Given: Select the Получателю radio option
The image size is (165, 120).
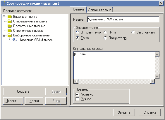Looking at the screenshot, I should [x=105, y=38].
